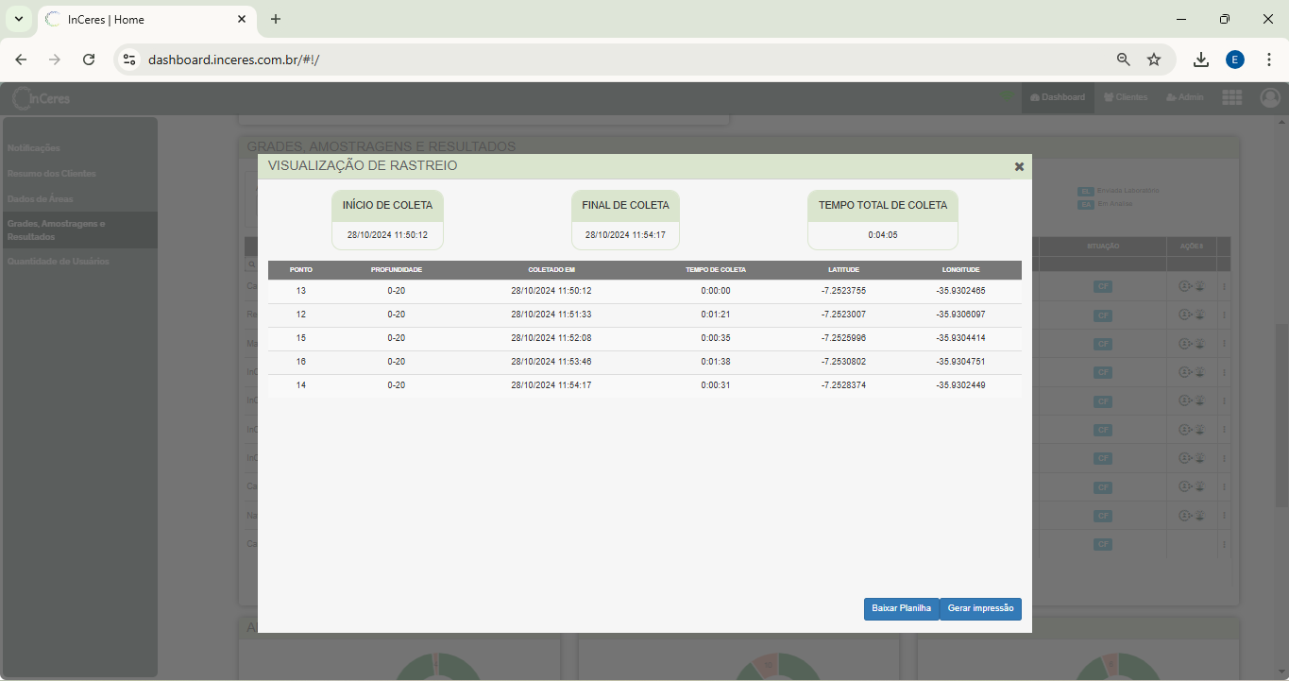Open the Clientes menu item
The image size is (1289, 681).
click(1126, 97)
